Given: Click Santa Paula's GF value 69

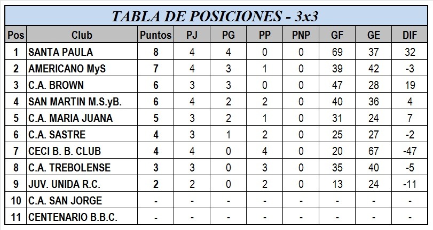Looking at the screenshot, I should pyautogui.click(x=337, y=52).
